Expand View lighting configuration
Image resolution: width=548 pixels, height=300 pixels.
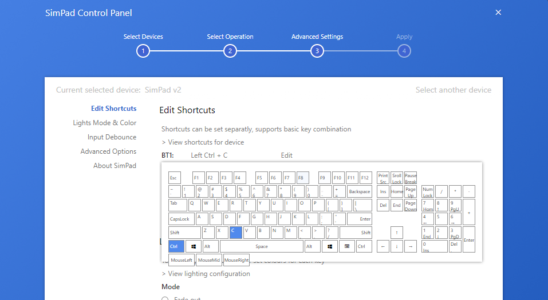pos(206,274)
